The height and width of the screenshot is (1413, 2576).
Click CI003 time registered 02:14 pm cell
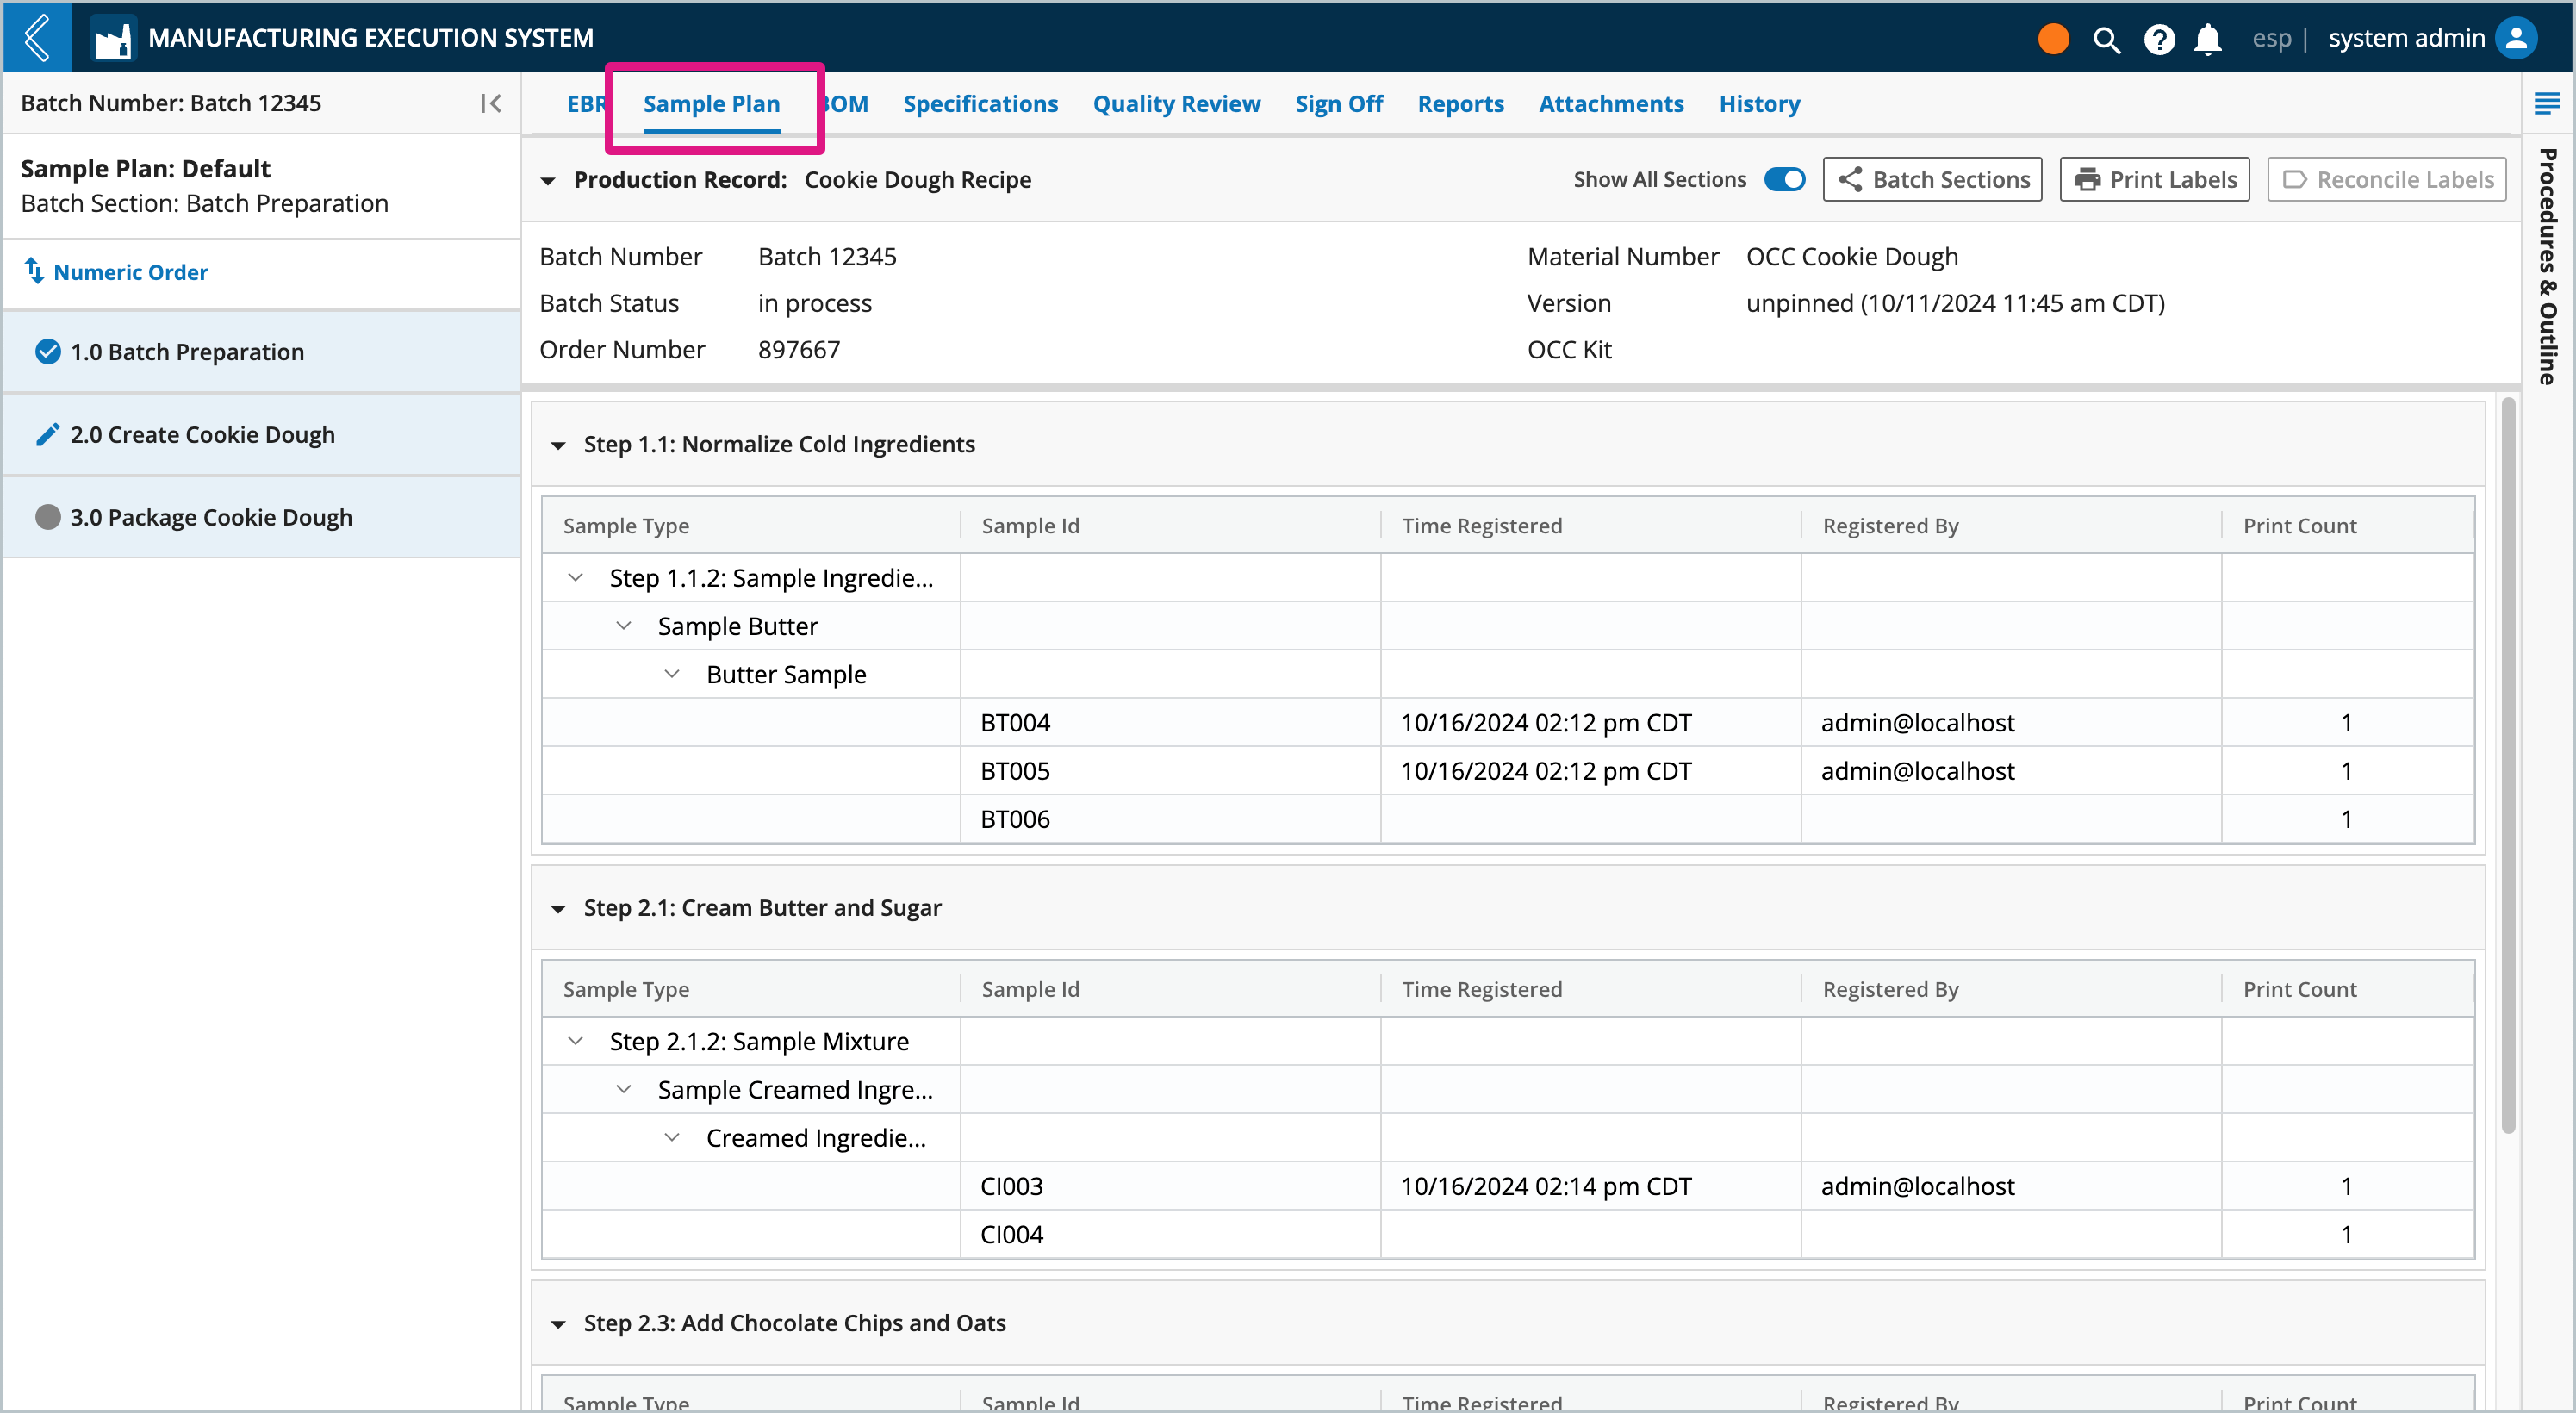[x=1590, y=1185]
